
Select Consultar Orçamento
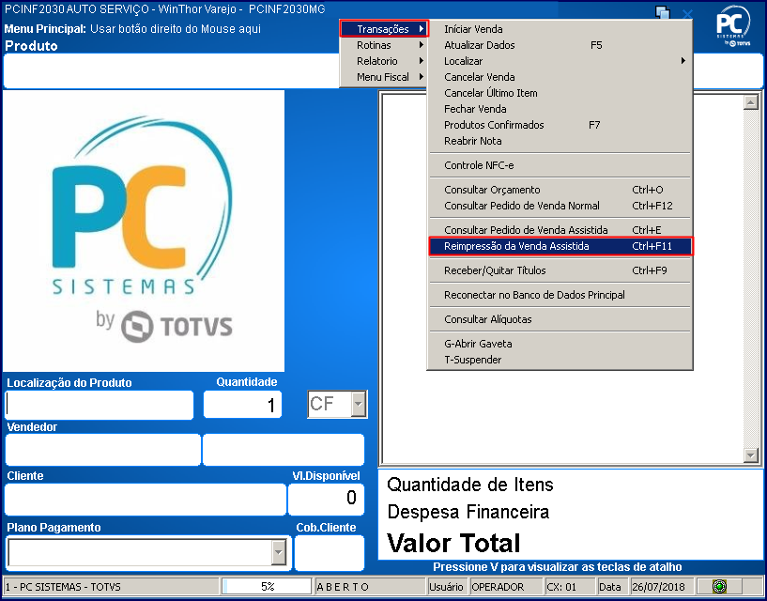tap(560, 190)
